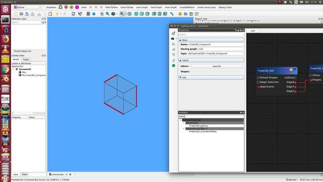Open Google Chrome from the dock

(5, 69)
